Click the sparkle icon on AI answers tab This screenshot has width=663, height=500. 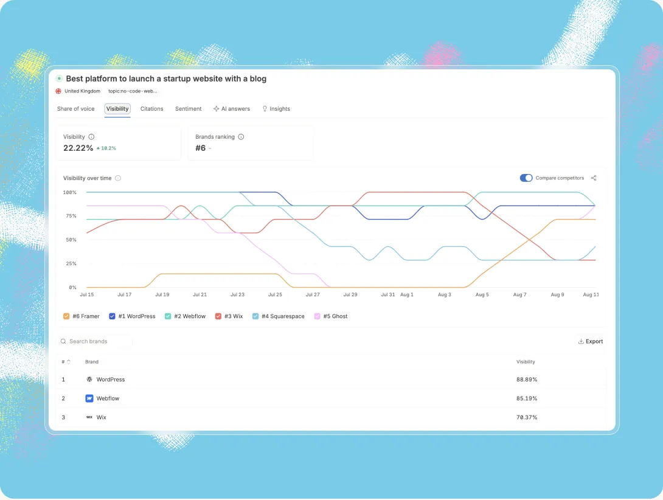216,109
